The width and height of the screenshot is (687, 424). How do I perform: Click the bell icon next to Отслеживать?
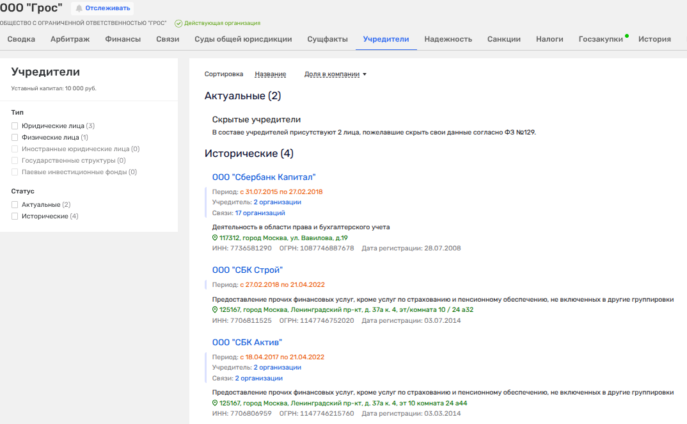coord(79,8)
